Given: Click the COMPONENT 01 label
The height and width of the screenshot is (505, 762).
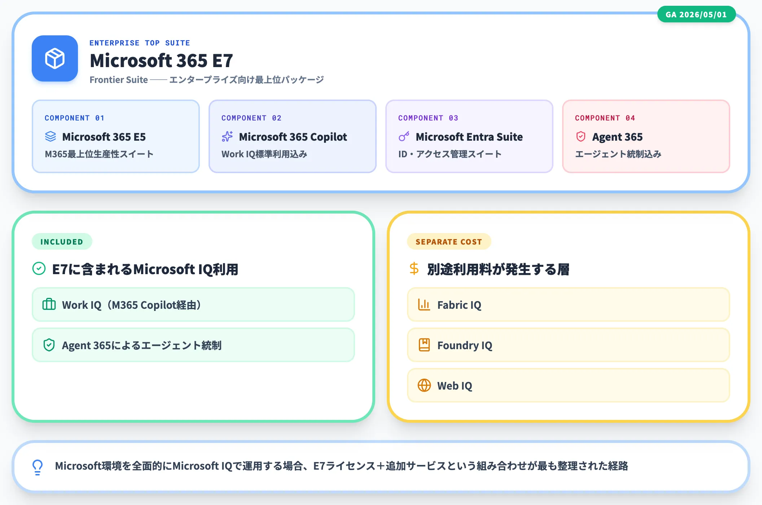Looking at the screenshot, I should [75, 118].
